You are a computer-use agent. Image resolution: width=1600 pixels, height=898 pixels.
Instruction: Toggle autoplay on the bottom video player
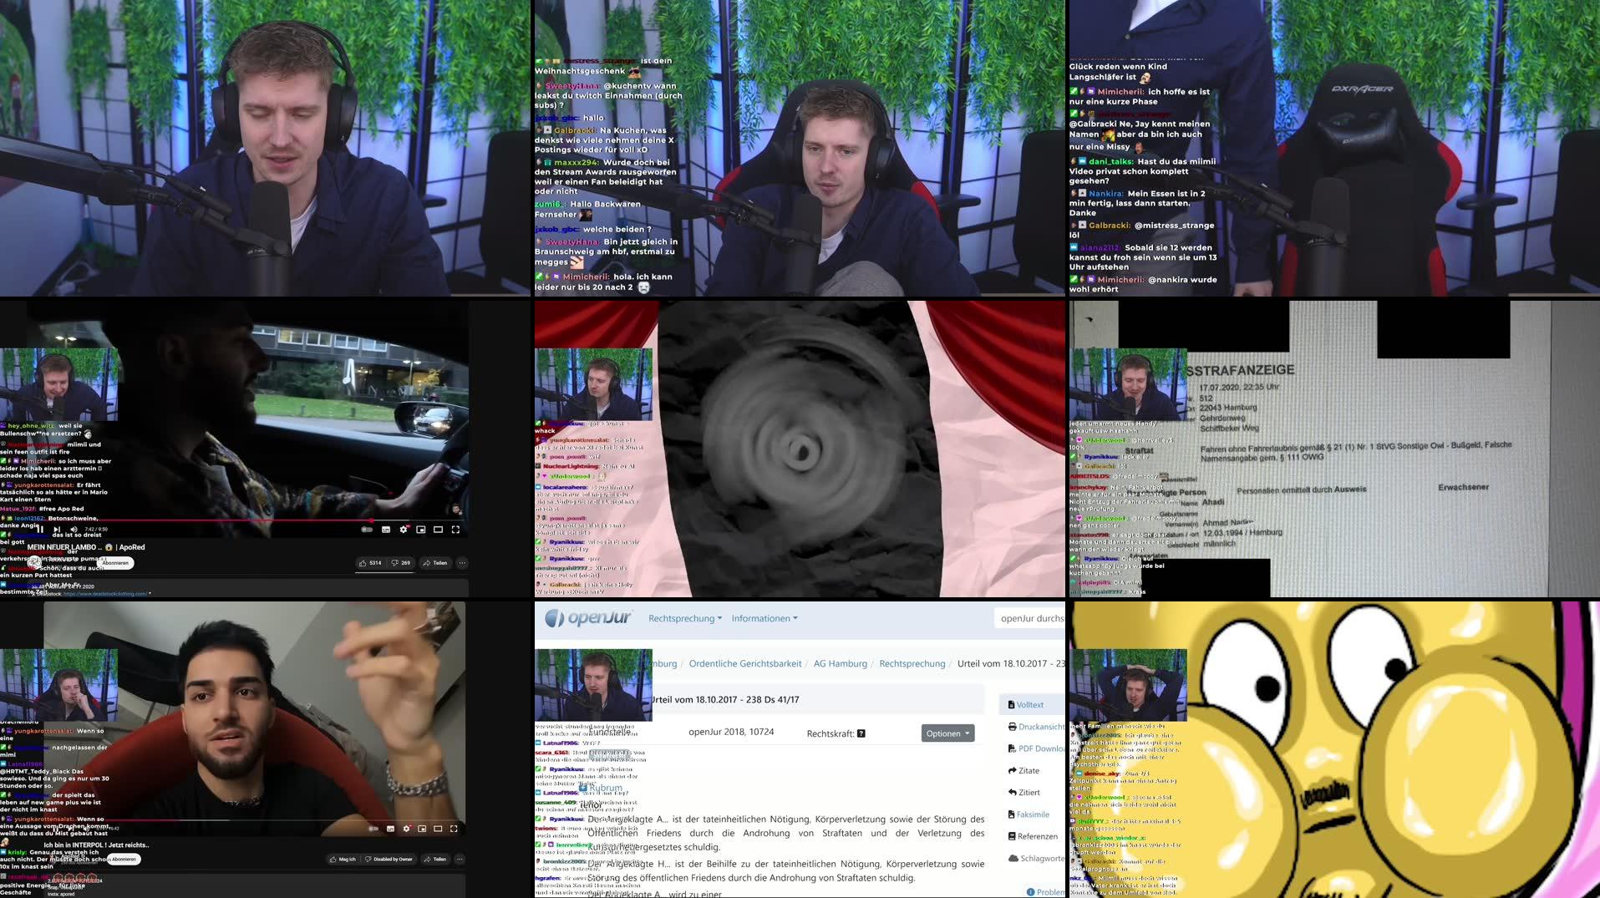point(373,829)
